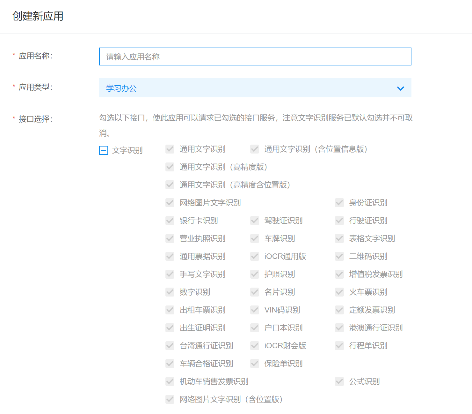Toggle the 文字识别 master checkbox
The height and width of the screenshot is (414, 472).
click(103, 150)
